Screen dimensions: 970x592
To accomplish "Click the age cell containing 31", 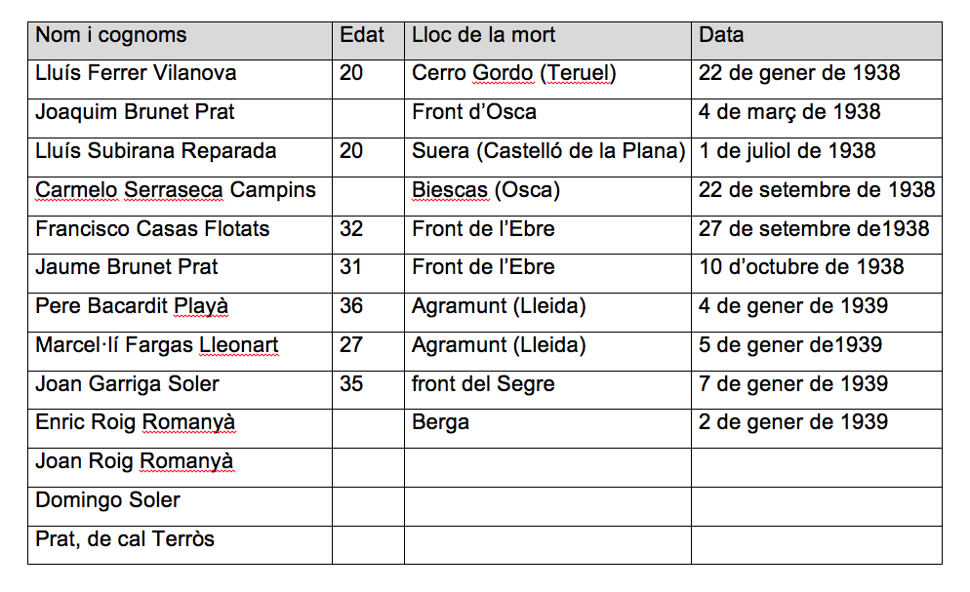I will (368, 273).
